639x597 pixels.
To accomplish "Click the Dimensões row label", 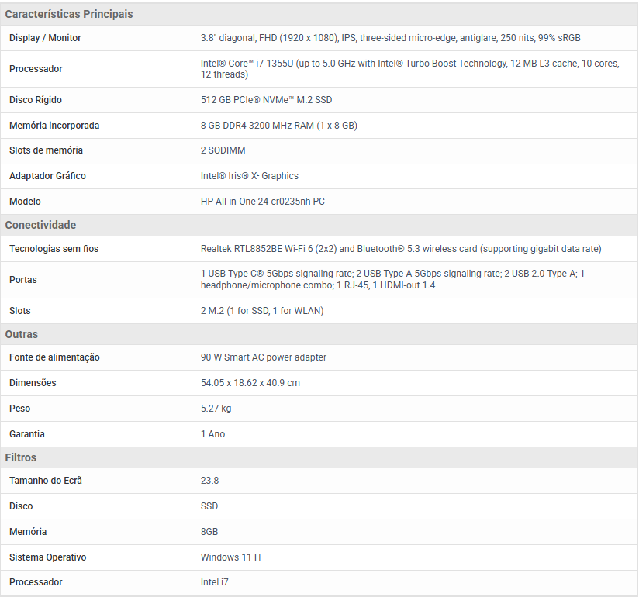I will click(x=33, y=383).
